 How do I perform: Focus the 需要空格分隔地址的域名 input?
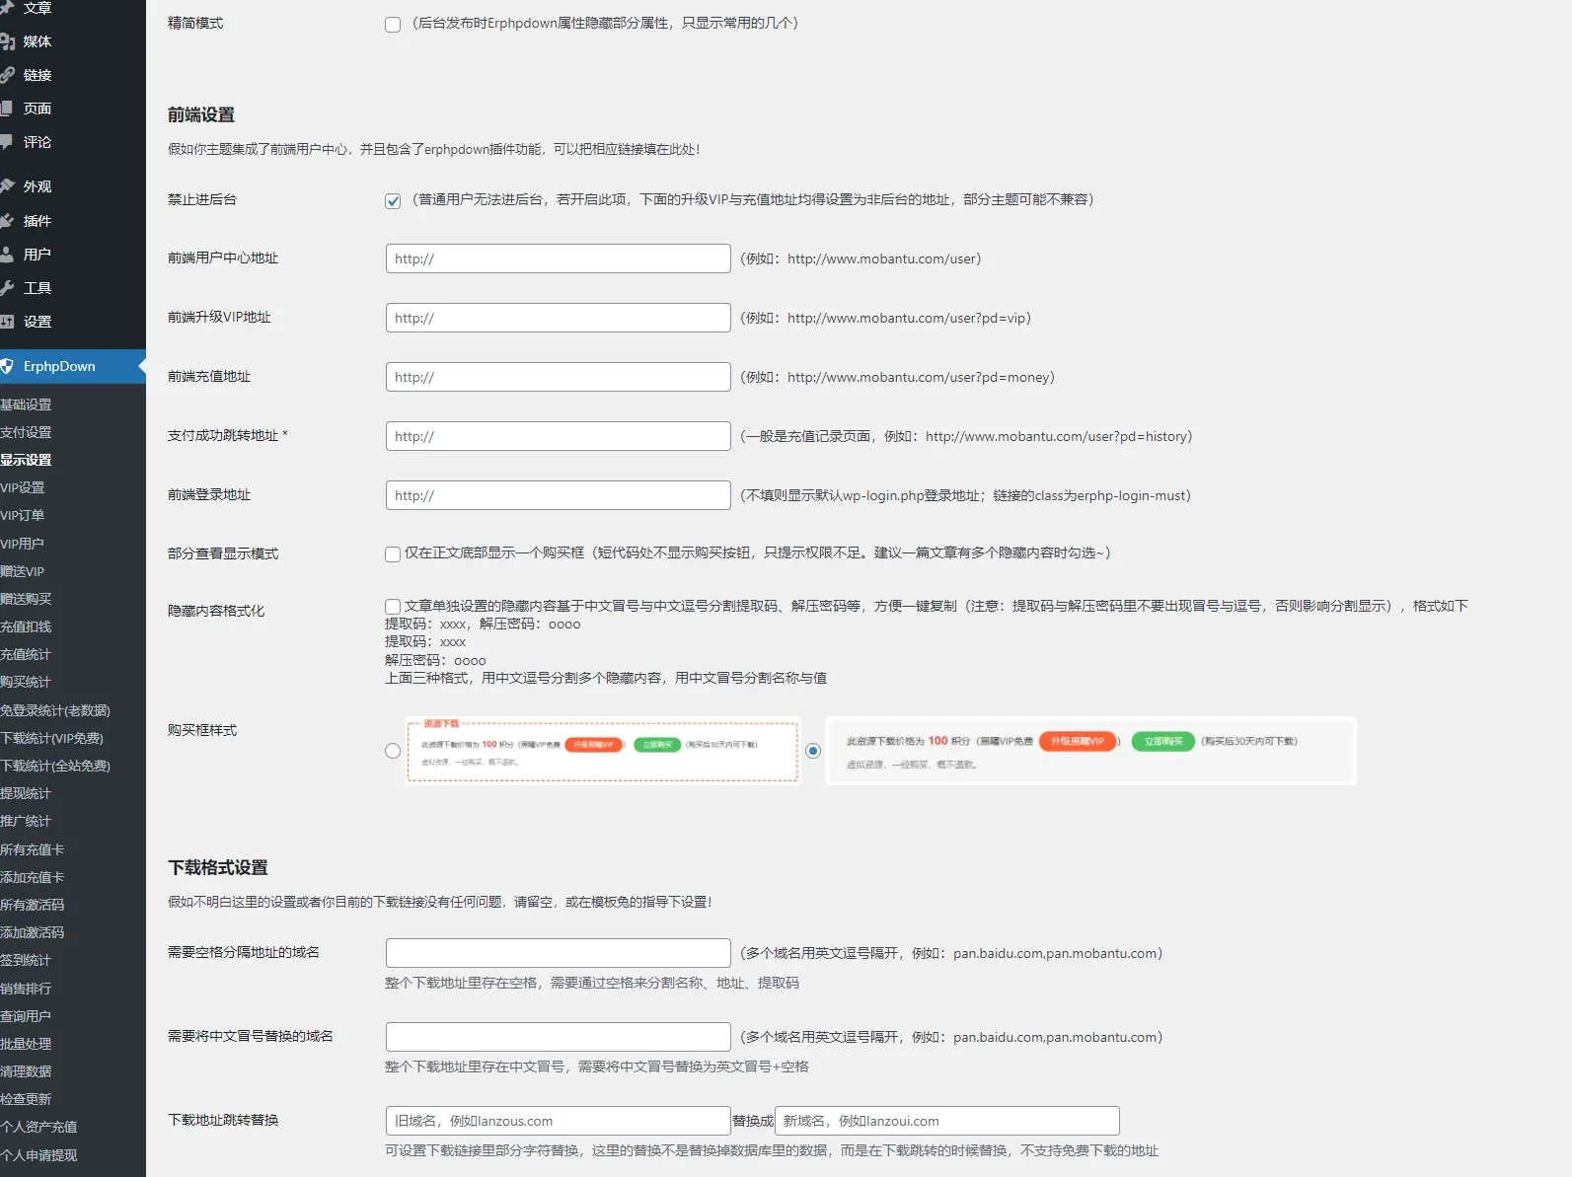pos(559,953)
